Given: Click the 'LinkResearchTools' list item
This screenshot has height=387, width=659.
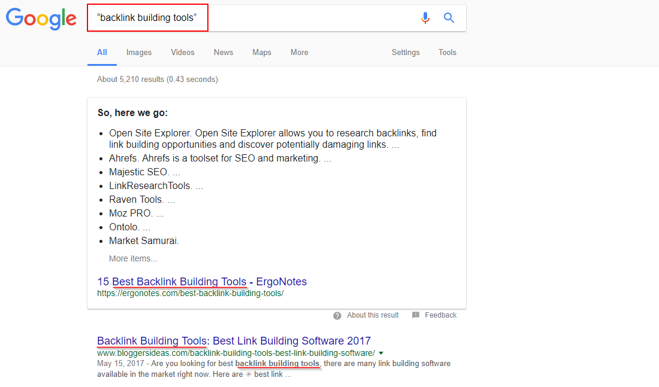Looking at the screenshot, I should (156, 186).
